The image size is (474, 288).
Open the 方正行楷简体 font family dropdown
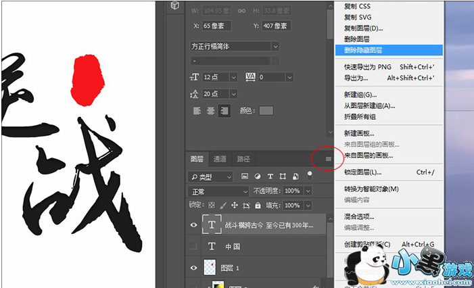coord(275,47)
